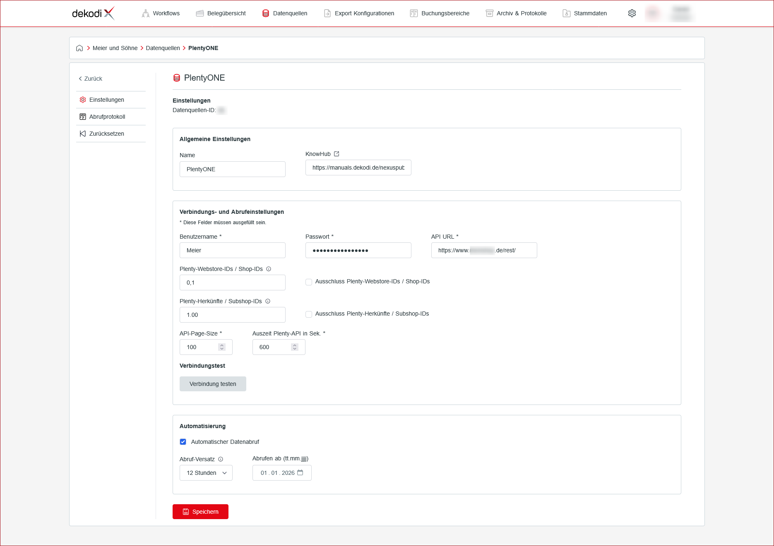
Task: Go to Datenquellen breadcrumb link
Action: pyautogui.click(x=163, y=48)
